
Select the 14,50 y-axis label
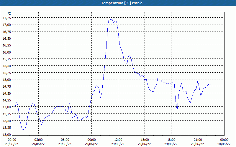7,93
